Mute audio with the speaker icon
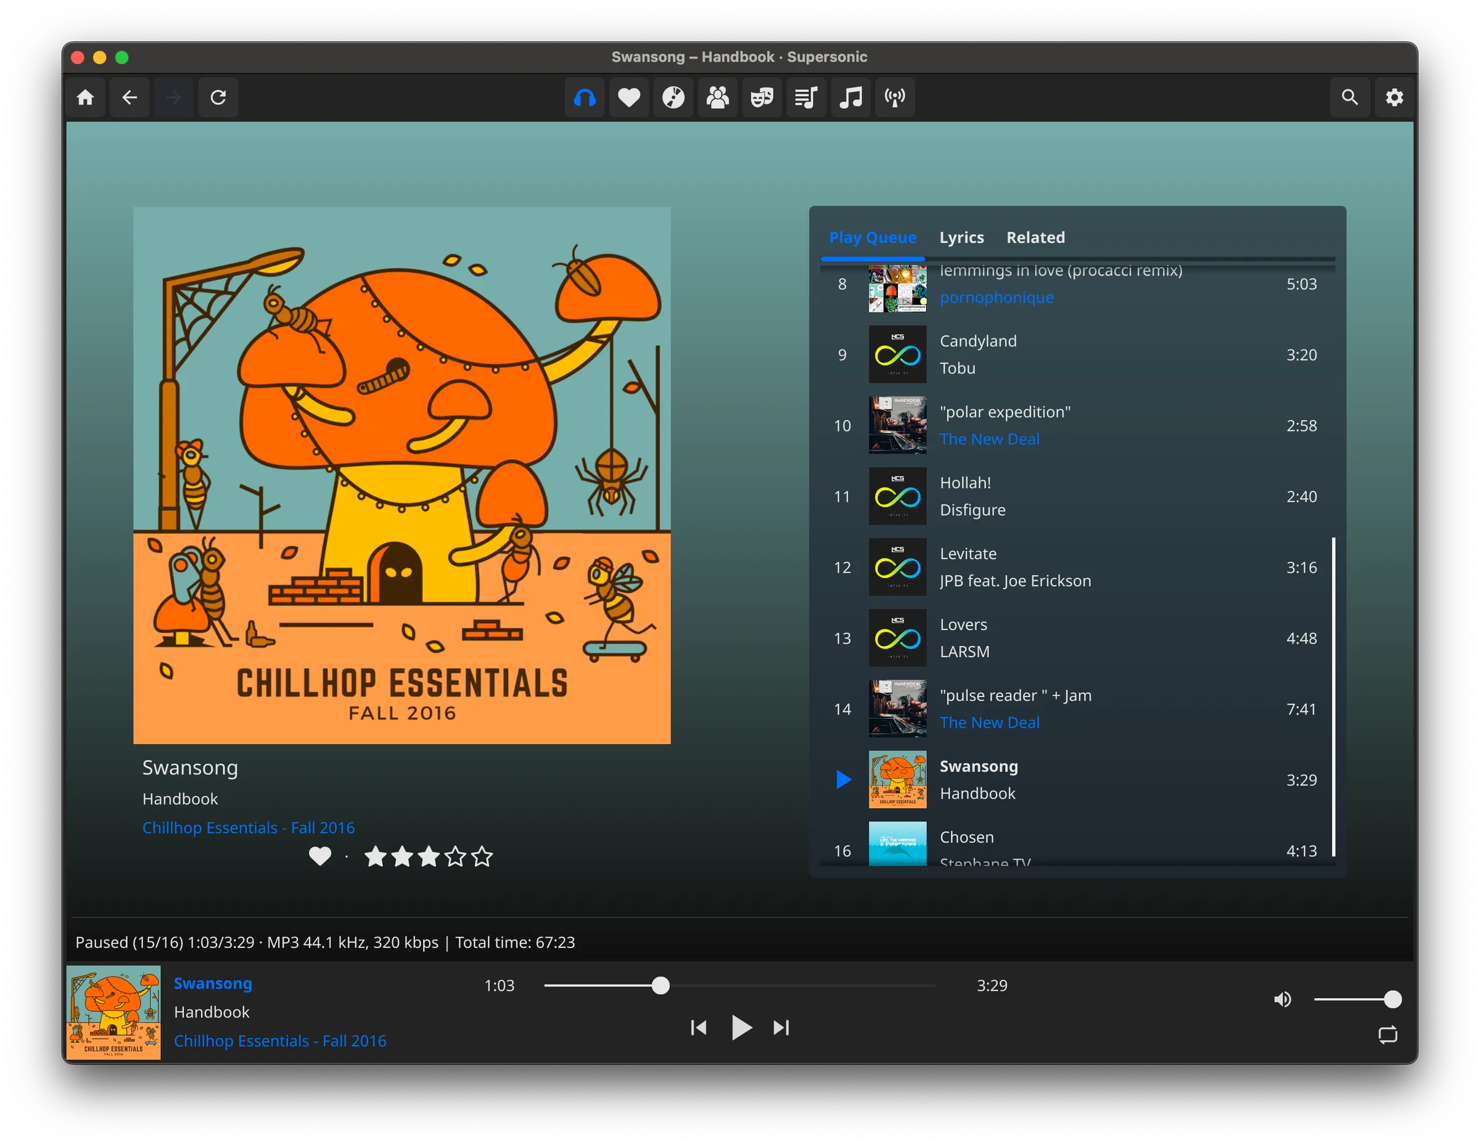 pyautogui.click(x=1282, y=999)
